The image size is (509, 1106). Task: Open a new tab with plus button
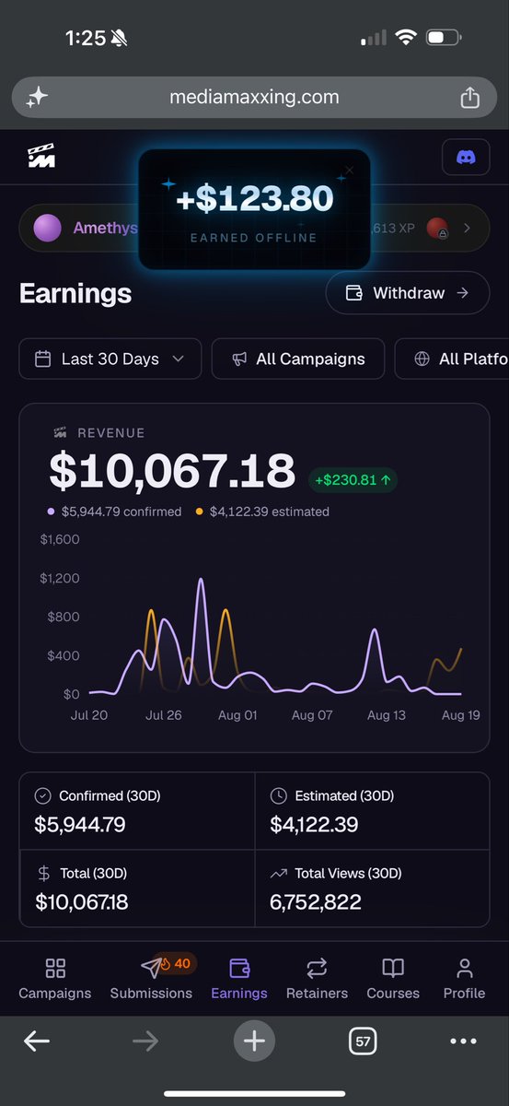pyautogui.click(x=255, y=1041)
